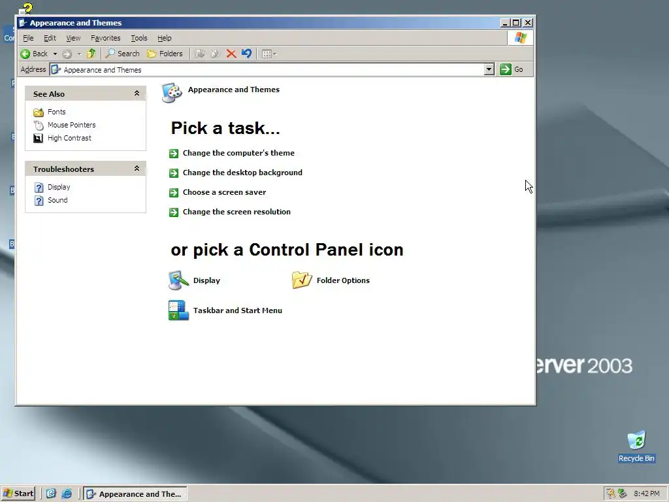
Task: Open the Display troubleshooter link
Action: 59,187
